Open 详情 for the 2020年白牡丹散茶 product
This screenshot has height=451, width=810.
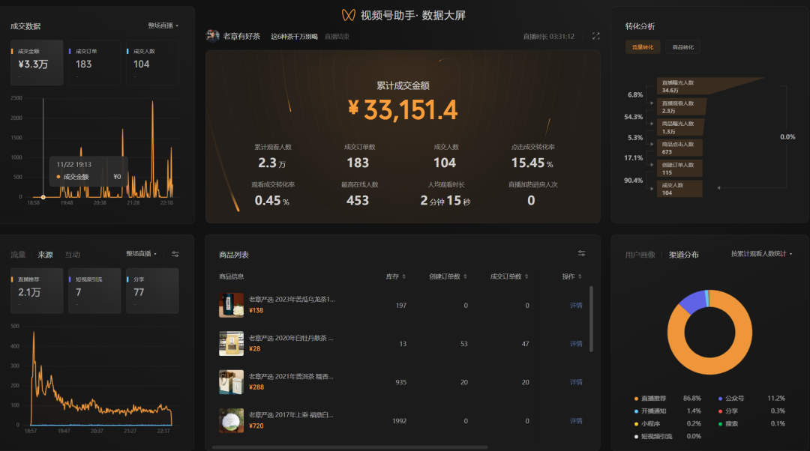click(x=575, y=344)
